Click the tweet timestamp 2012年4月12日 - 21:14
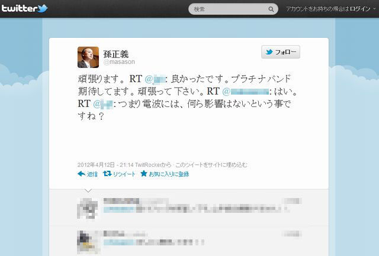This screenshot has width=379, height=256. click(x=105, y=165)
